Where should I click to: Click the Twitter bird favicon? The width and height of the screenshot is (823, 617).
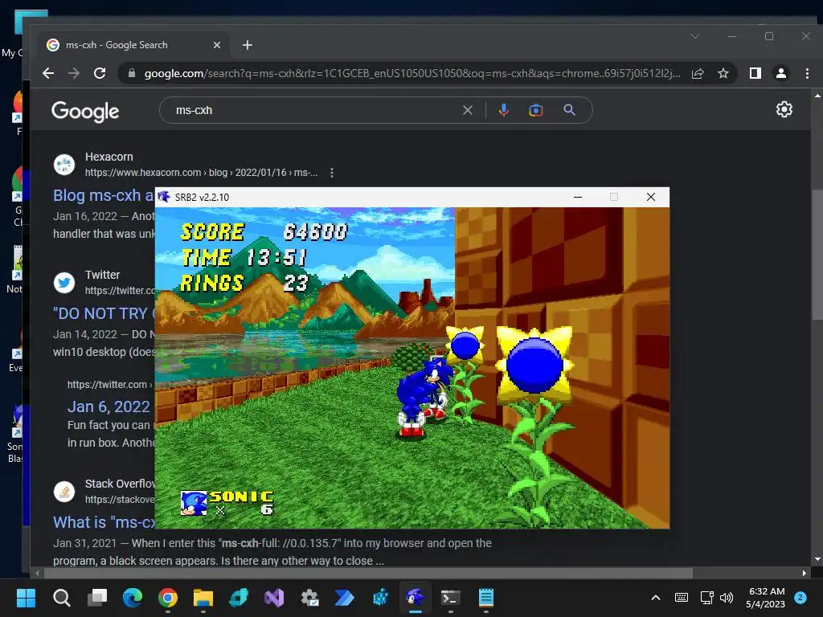tap(64, 282)
